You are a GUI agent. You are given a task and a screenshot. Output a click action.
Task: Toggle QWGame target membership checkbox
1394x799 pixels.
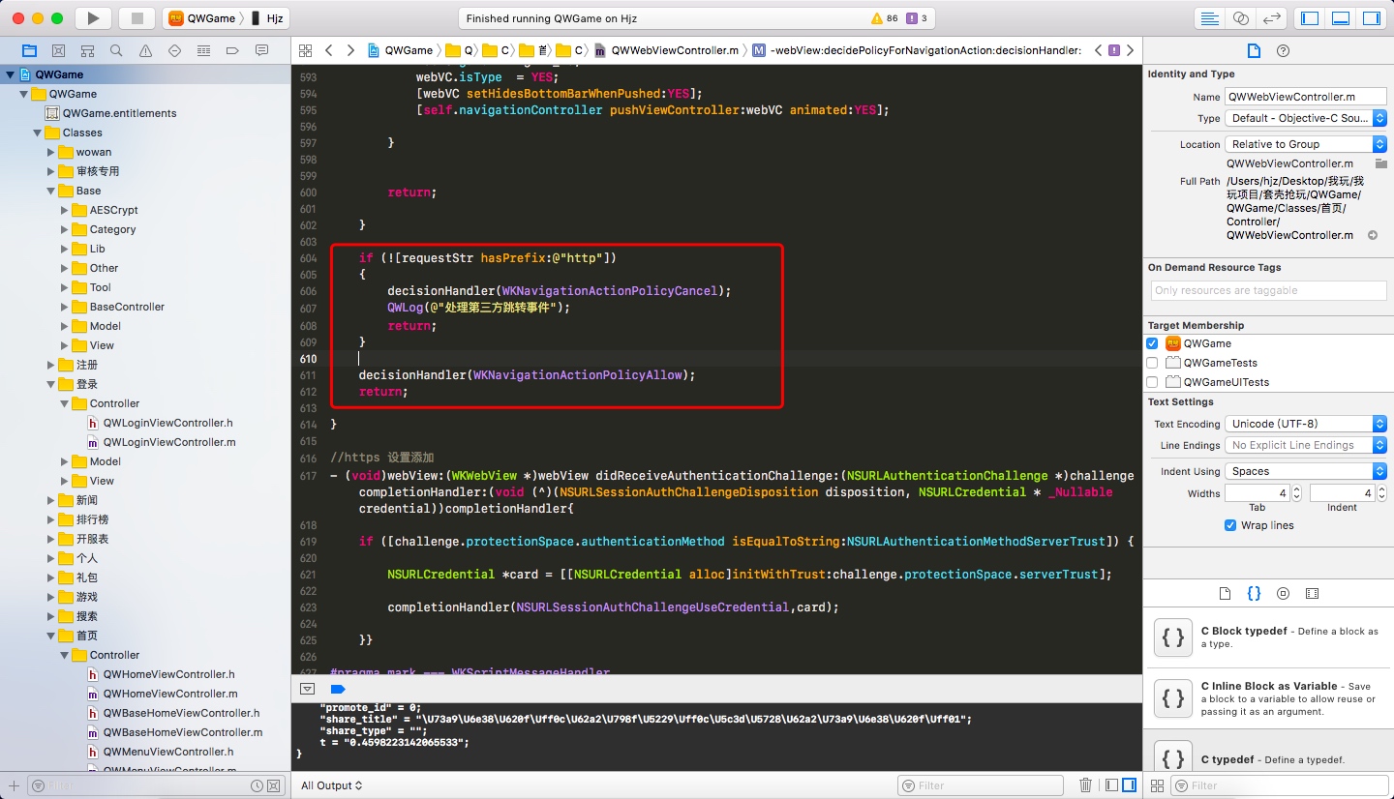pos(1152,343)
